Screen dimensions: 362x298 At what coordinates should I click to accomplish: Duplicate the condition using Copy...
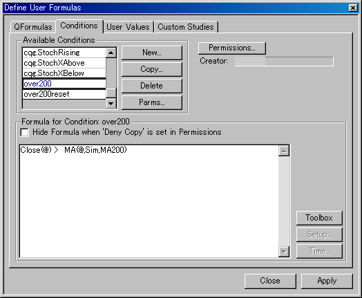(152, 69)
